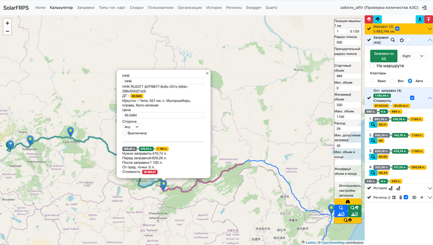Open the Скидки menu item
This screenshot has height=245, width=433.
pos(136,8)
